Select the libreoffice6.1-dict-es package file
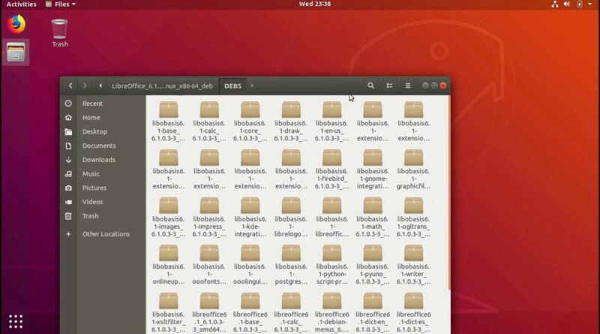The image size is (600, 334). (x=414, y=312)
